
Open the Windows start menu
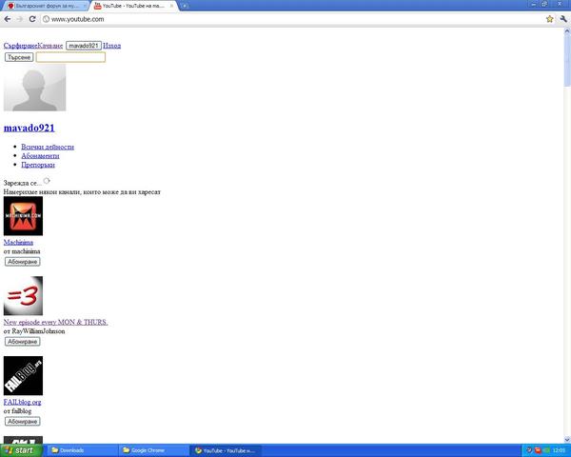pyautogui.click(x=21, y=450)
